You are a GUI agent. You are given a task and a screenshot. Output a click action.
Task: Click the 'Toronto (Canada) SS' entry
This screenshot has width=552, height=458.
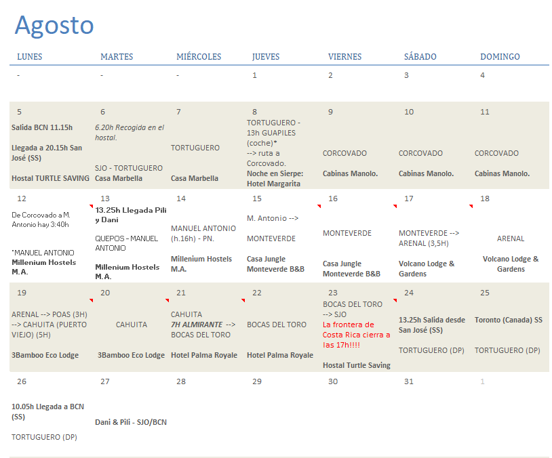[x=508, y=320]
